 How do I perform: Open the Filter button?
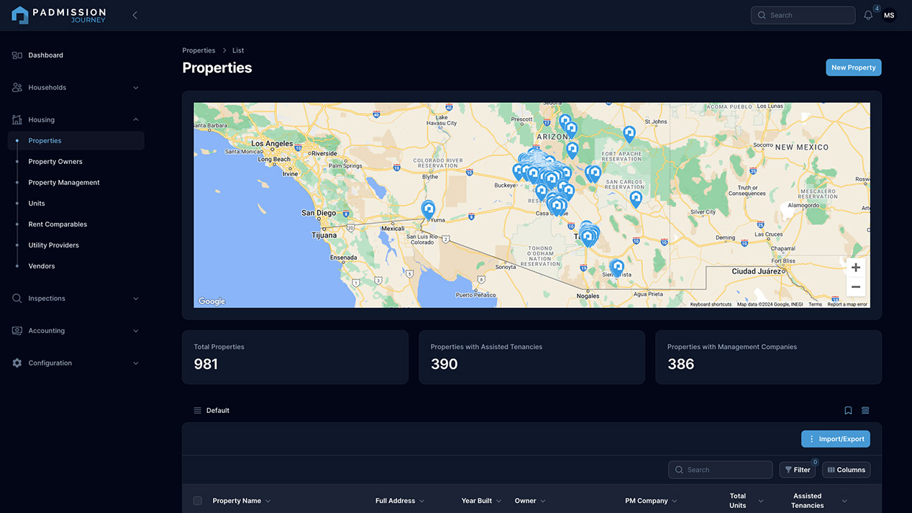(798, 470)
